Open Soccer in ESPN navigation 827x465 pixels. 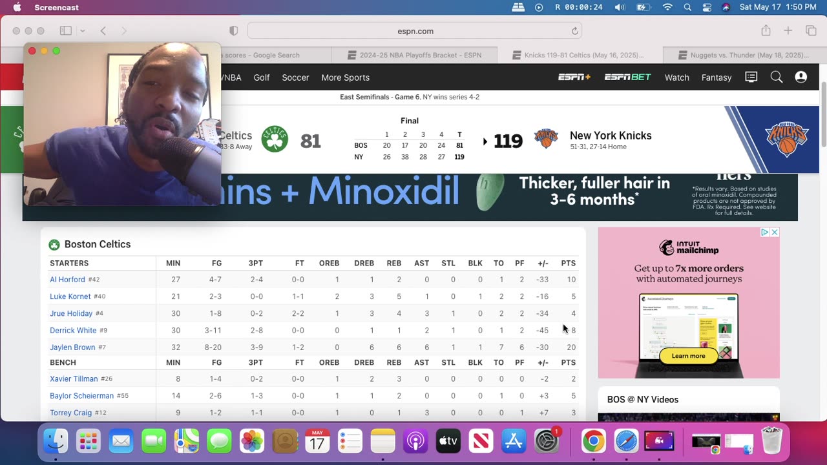[295, 77]
